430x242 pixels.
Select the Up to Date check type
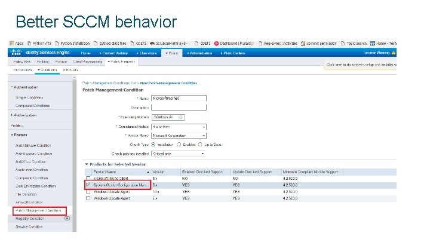click(x=200, y=145)
